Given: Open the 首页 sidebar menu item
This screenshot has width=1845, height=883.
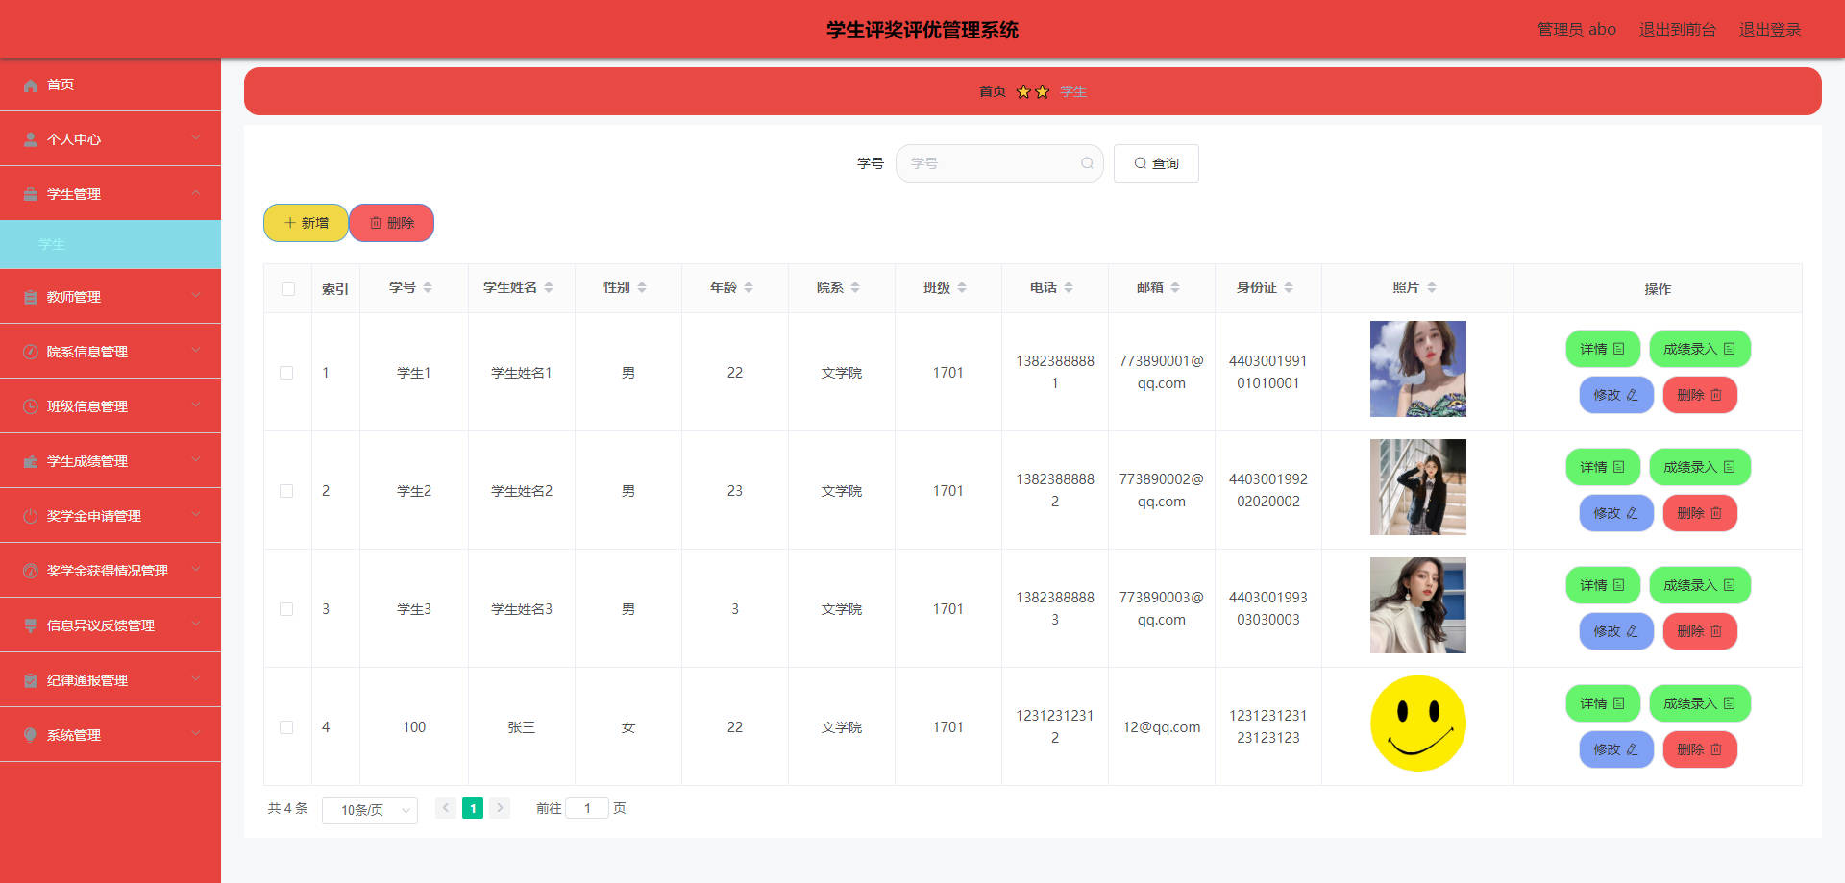Looking at the screenshot, I should [111, 85].
